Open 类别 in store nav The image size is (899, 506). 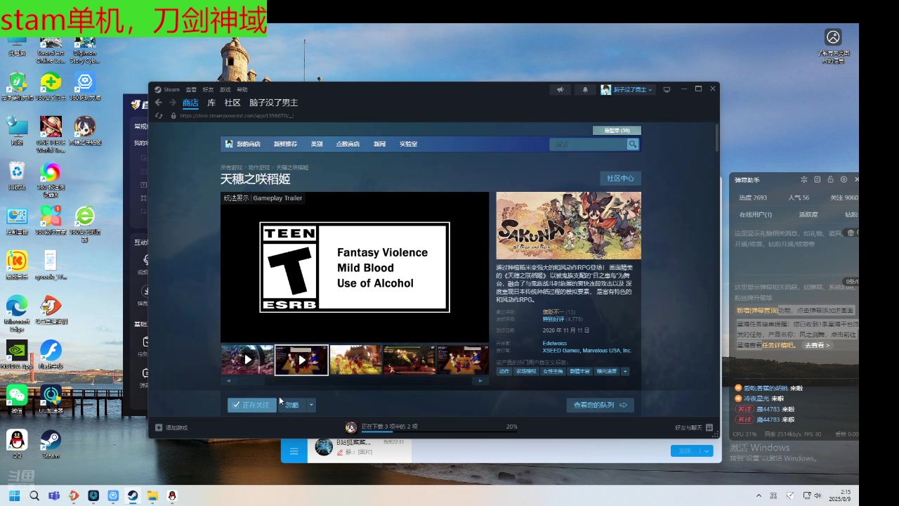pos(317,144)
